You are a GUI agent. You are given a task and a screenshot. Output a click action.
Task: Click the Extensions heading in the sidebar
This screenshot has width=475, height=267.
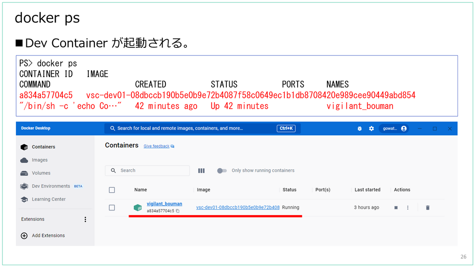point(33,219)
